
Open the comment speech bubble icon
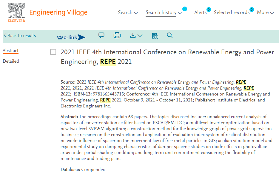point(101,35)
